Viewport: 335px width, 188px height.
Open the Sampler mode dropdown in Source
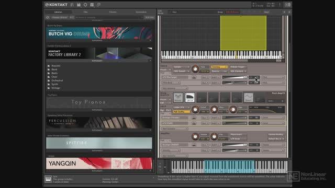pyautogui.click(x=182, y=67)
